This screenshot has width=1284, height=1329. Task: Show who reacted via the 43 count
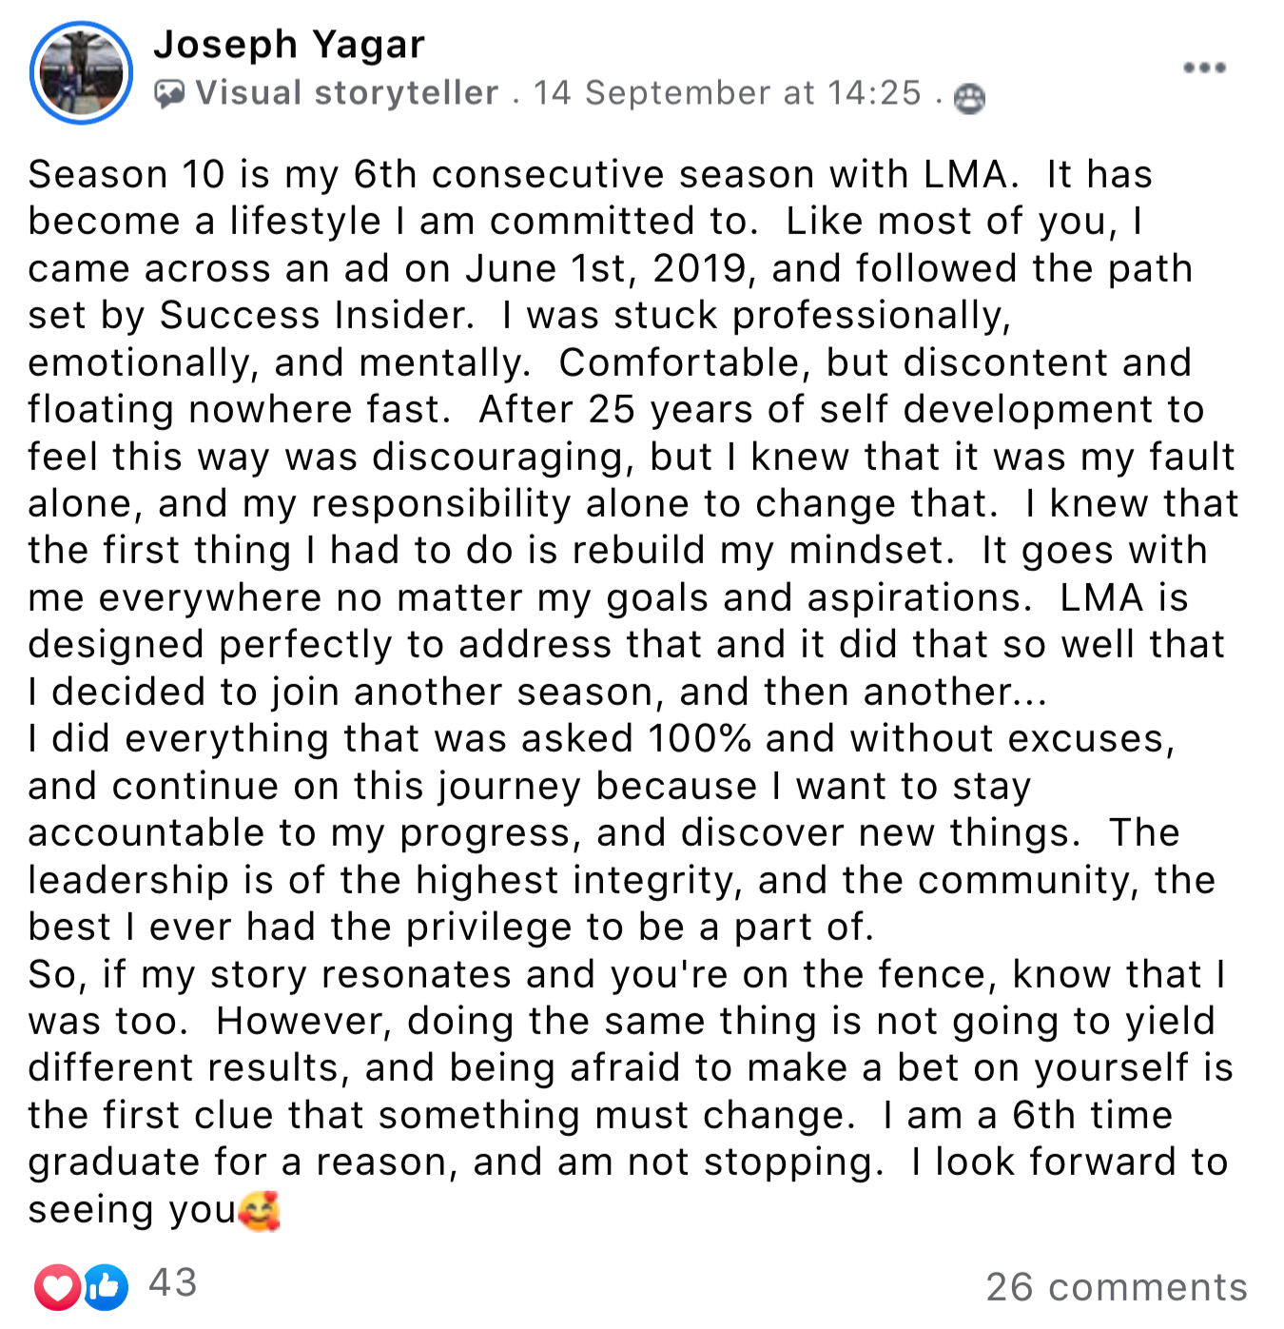(x=173, y=1282)
